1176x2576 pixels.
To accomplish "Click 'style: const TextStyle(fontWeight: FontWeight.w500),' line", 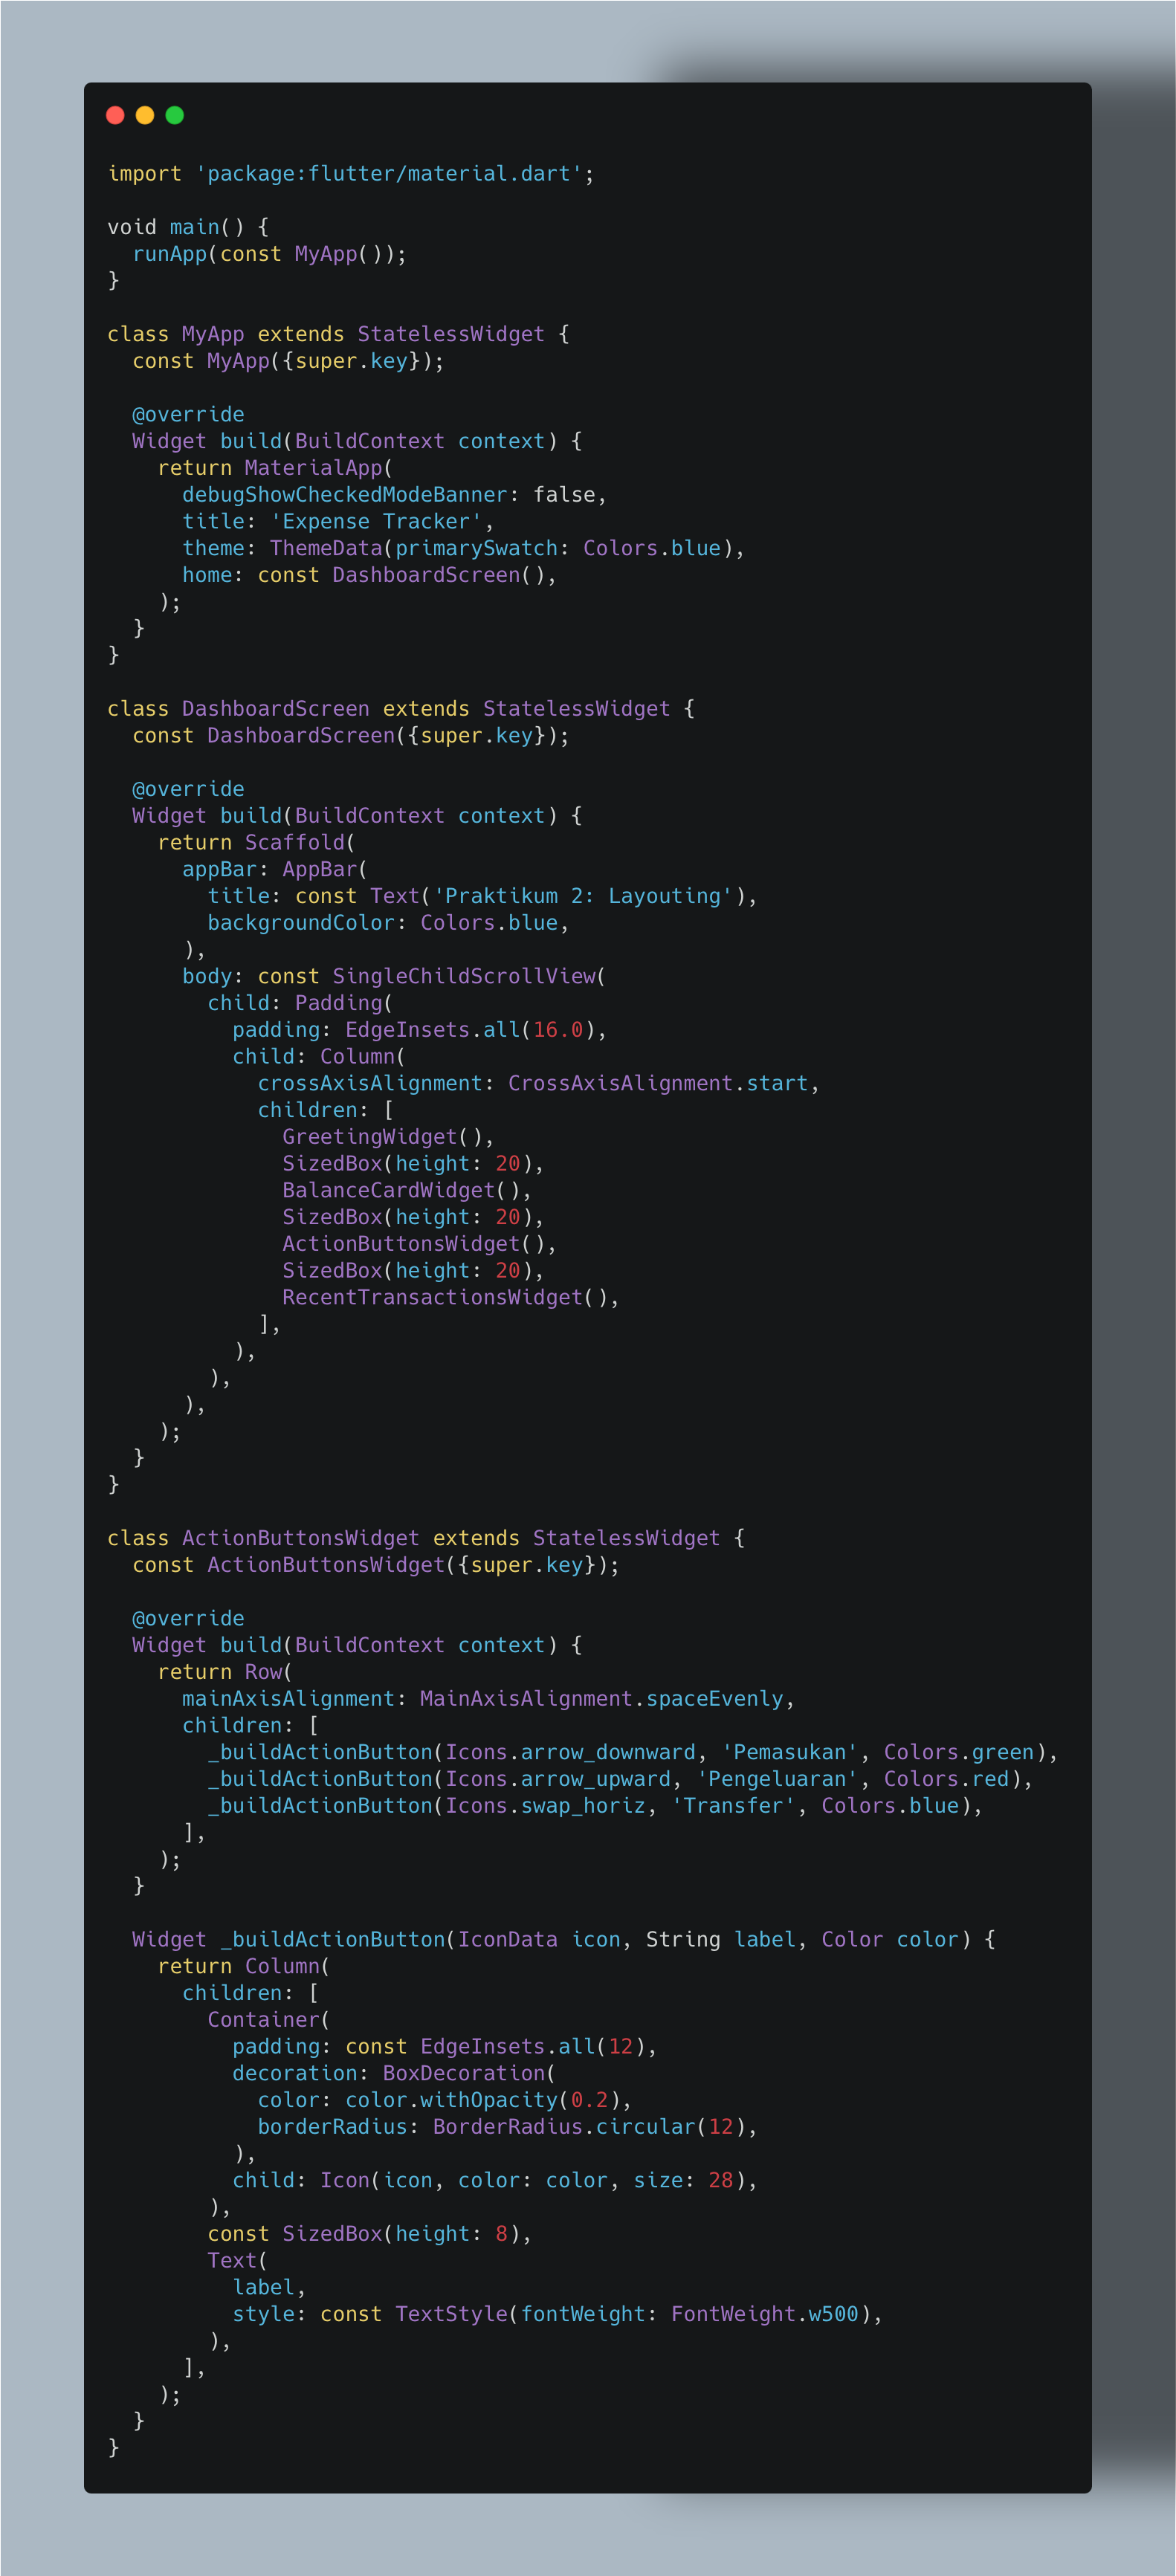I will point(557,2315).
